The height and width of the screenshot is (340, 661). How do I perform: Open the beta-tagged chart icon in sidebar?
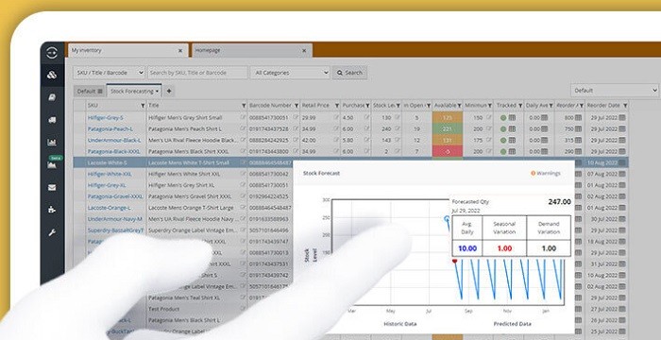click(x=52, y=165)
